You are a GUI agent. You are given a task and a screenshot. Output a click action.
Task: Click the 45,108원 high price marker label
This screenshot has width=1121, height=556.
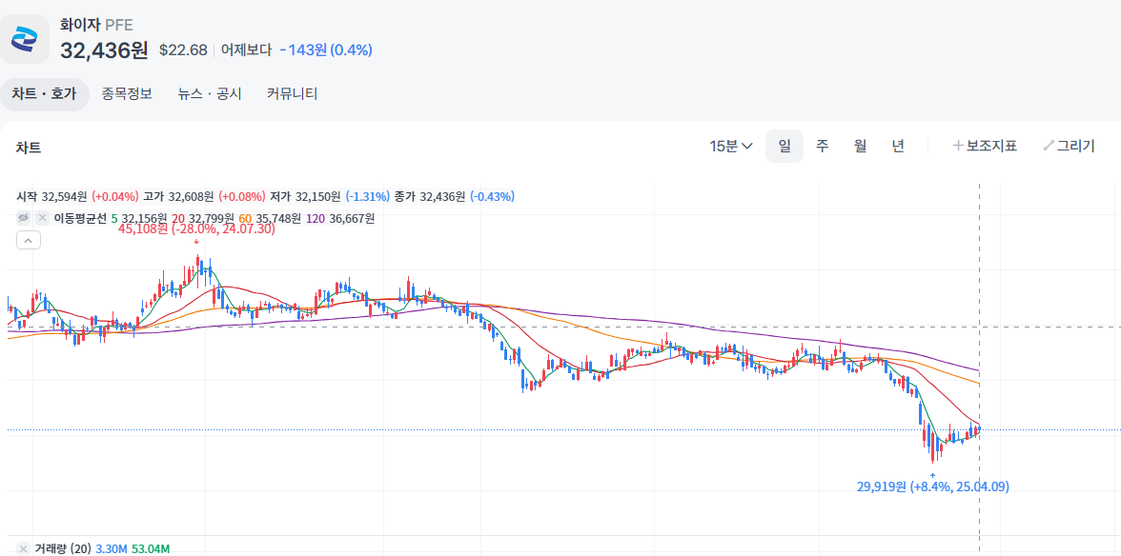coord(196,229)
